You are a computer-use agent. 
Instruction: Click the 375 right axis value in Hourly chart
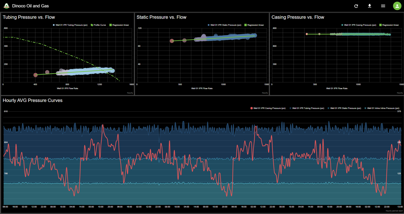pos(399,111)
